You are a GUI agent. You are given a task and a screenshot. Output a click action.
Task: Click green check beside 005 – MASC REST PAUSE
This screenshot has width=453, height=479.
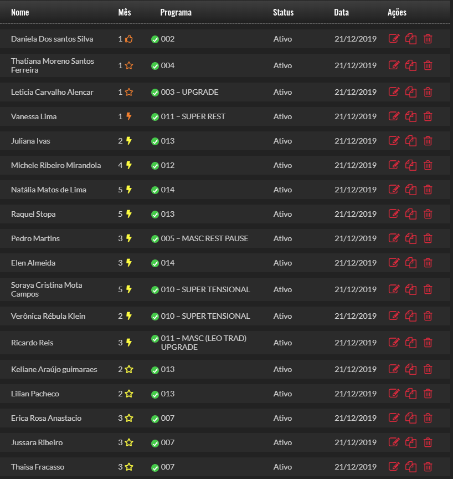pos(155,239)
